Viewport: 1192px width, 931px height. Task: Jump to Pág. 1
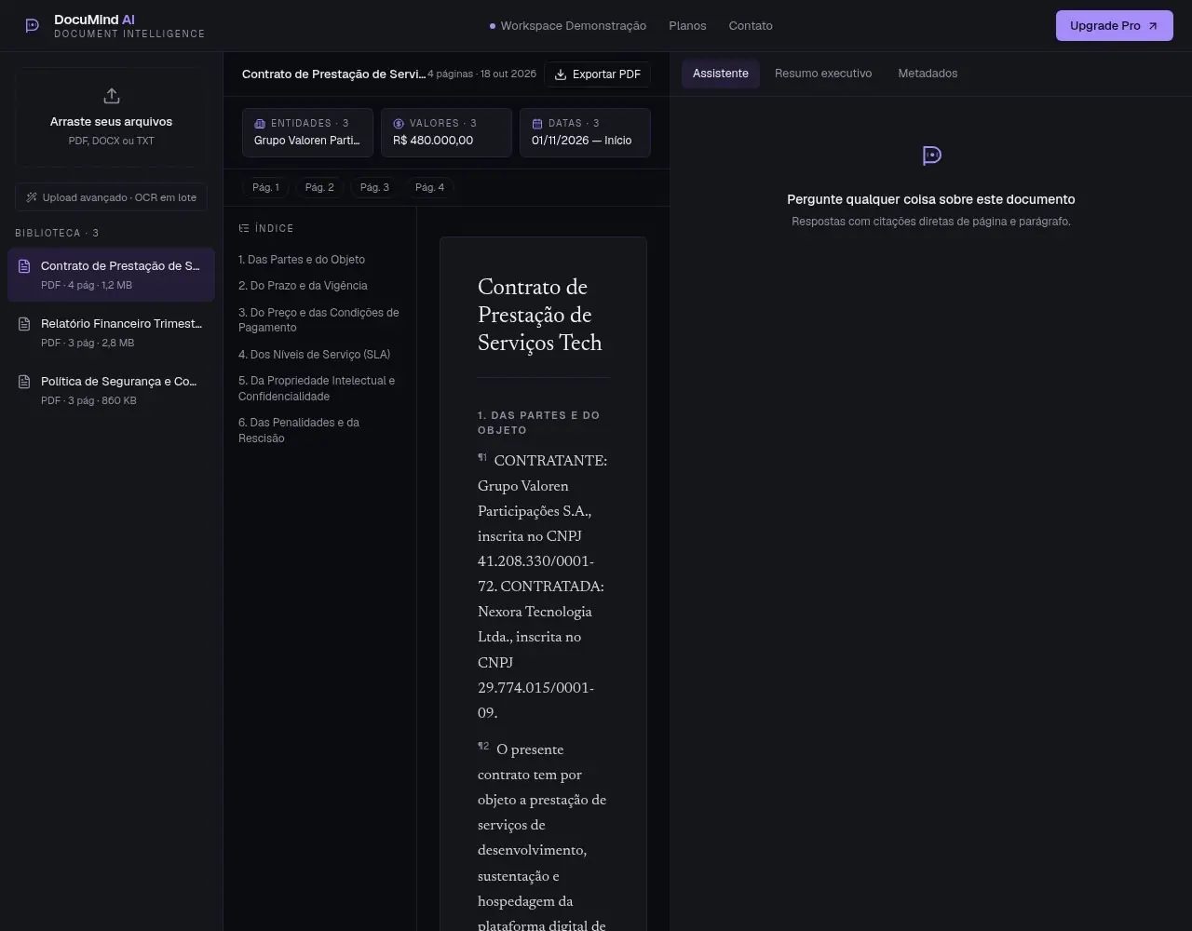(x=265, y=188)
